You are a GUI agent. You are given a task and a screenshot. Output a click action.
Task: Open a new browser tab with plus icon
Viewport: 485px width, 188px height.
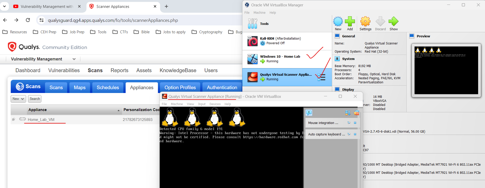[166, 6]
